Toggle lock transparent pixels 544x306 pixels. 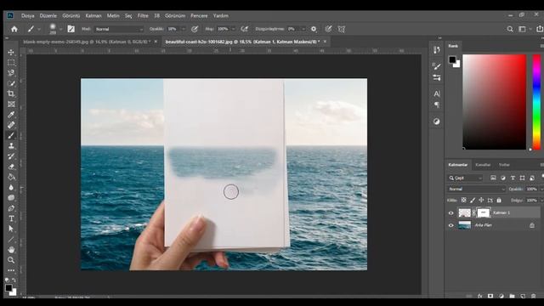coord(463,201)
